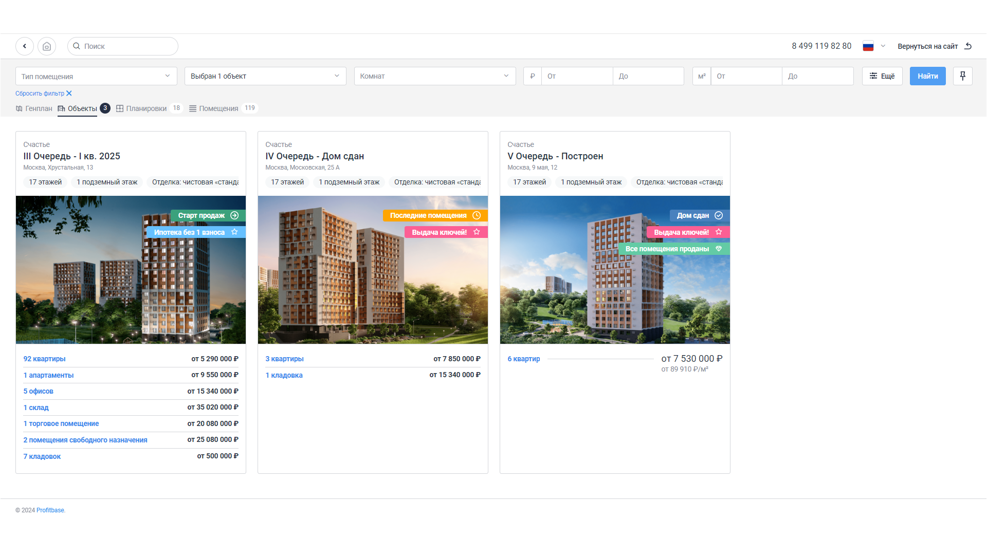Click the clock icon on Последние помещения badge
Screen dimensions: 987x555
pos(477,215)
